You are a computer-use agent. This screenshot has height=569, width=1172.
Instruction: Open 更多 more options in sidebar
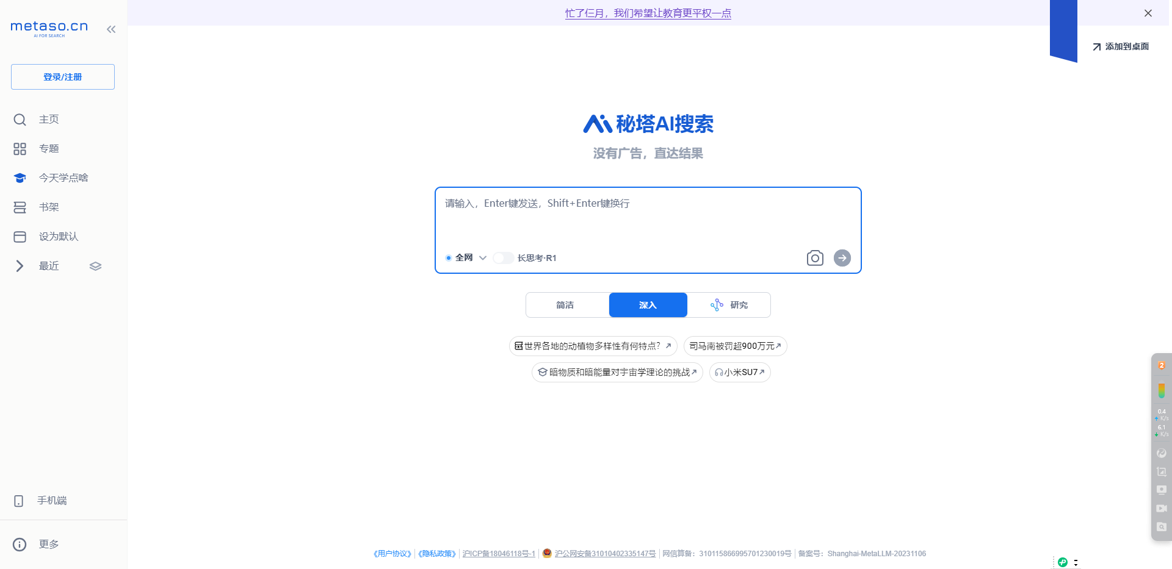point(37,544)
